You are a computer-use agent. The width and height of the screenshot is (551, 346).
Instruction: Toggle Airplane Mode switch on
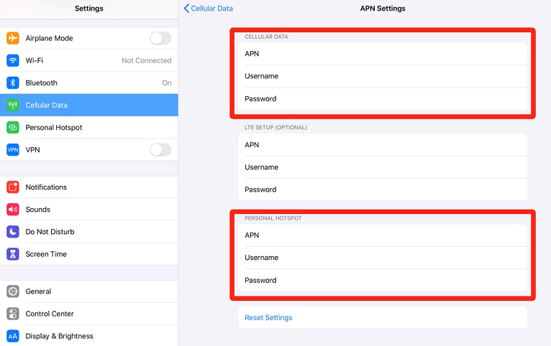pos(160,38)
